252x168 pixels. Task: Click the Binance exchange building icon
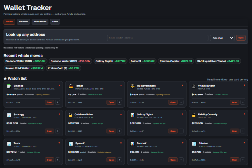click(x=9, y=86)
